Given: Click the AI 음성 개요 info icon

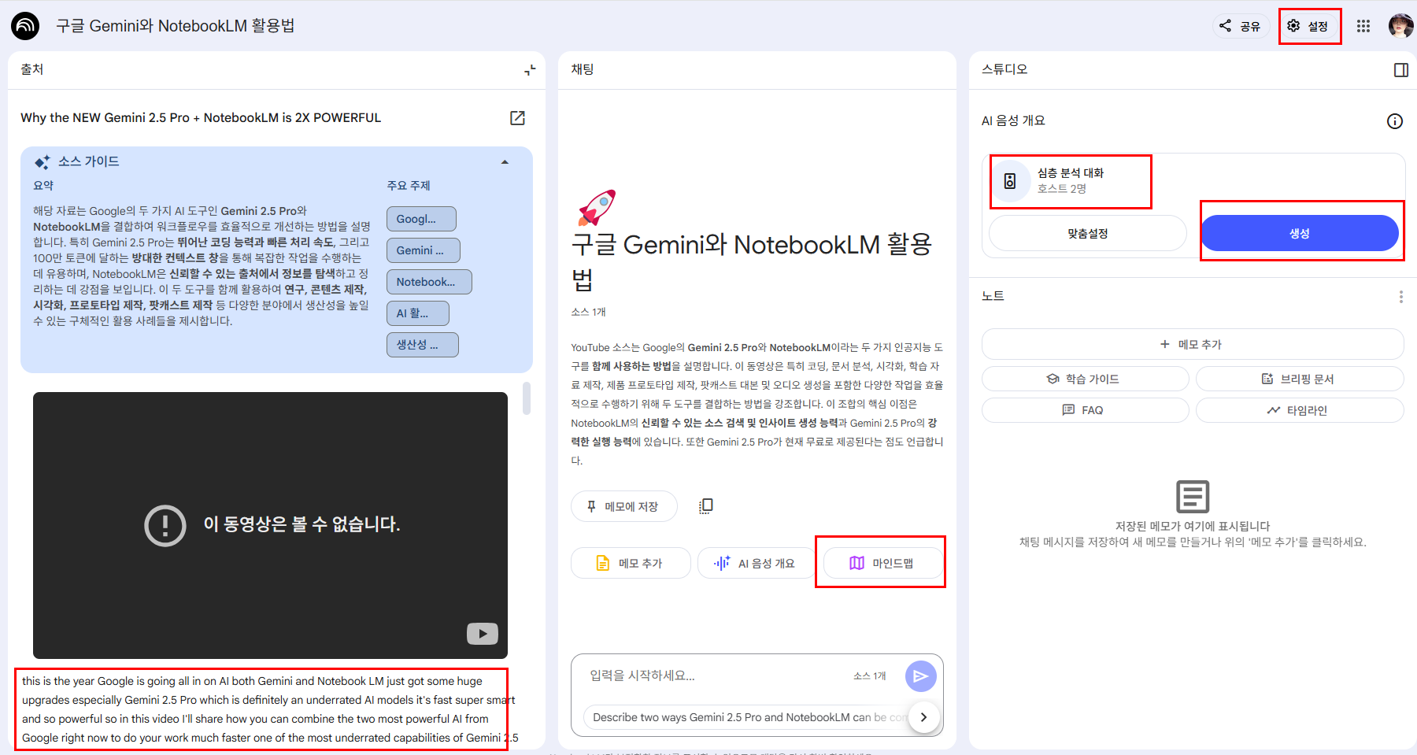Looking at the screenshot, I should pos(1395,121).
